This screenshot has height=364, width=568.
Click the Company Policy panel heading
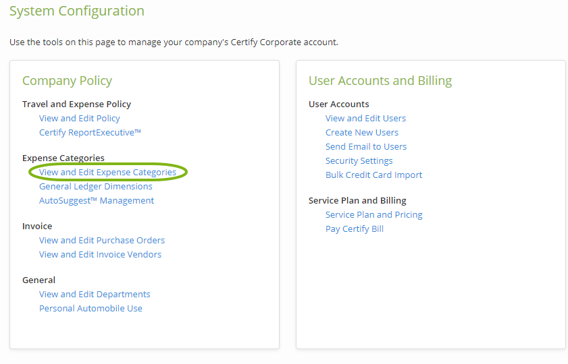(x=67, y=81)
